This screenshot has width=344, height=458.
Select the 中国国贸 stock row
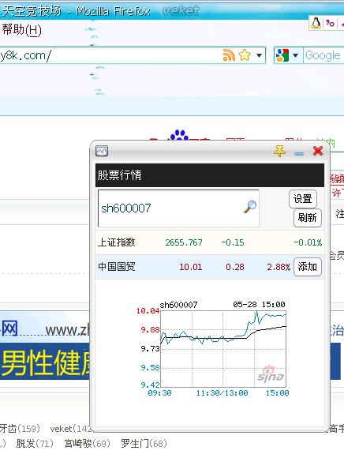tap(210, 267)
